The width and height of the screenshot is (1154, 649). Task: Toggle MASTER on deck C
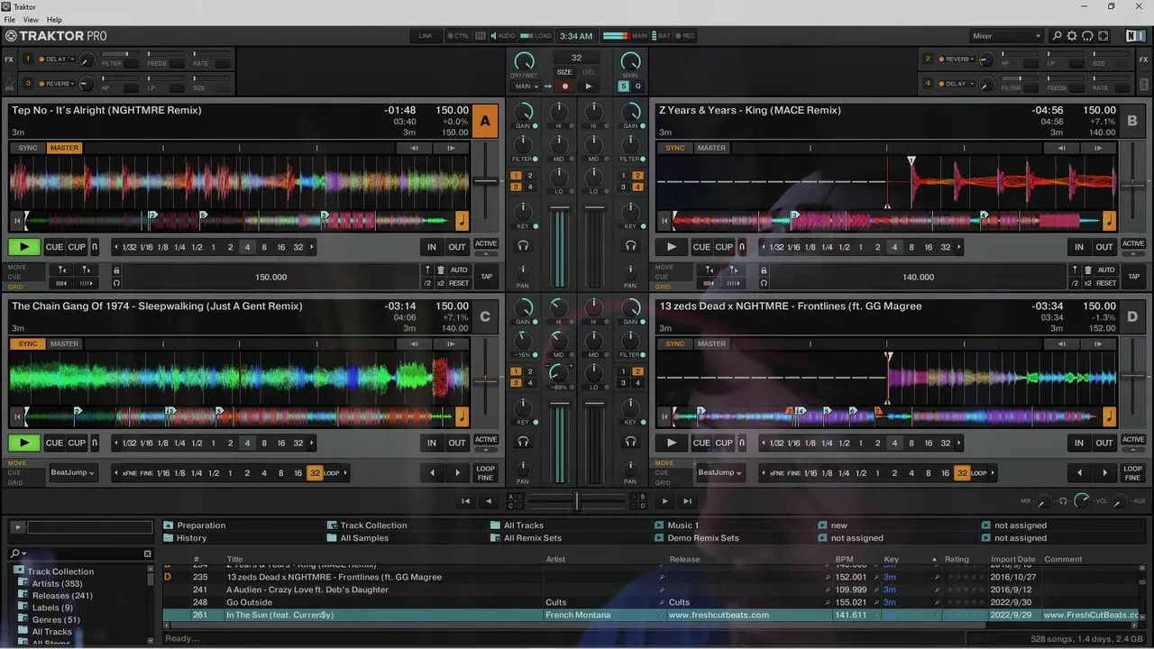tap(64, 343)
